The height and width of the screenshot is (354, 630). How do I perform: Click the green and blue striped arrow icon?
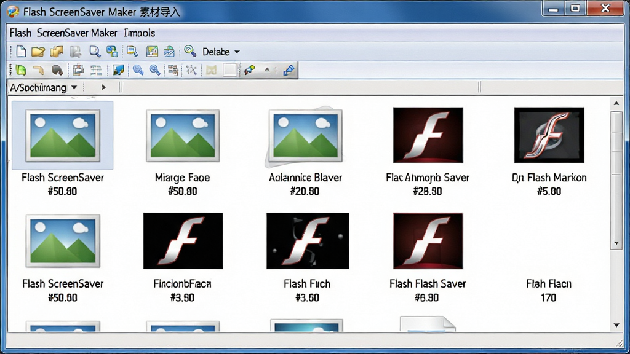coord(169,52)
